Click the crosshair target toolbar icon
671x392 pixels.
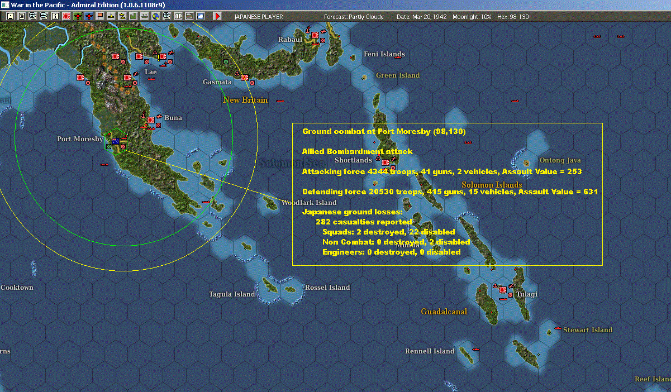pyautogui.click(x=166, y=16)
